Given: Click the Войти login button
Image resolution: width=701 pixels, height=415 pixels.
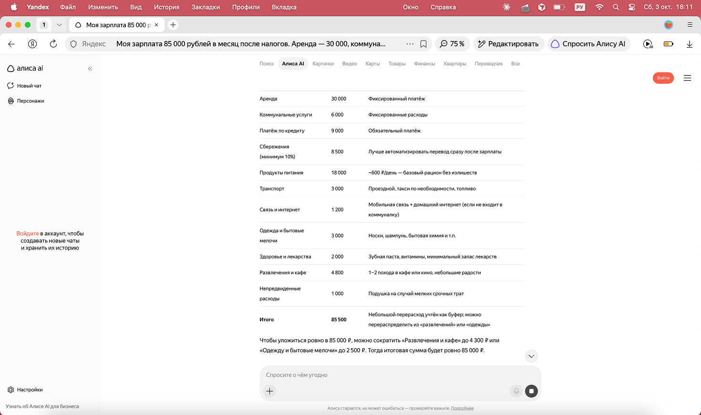Looking at the screenshot, I should pos(663,78).
